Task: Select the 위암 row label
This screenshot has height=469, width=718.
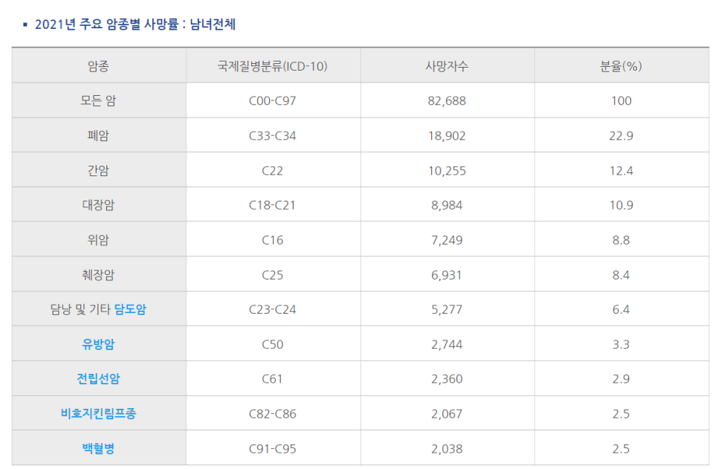Action: tap(98, 239)
